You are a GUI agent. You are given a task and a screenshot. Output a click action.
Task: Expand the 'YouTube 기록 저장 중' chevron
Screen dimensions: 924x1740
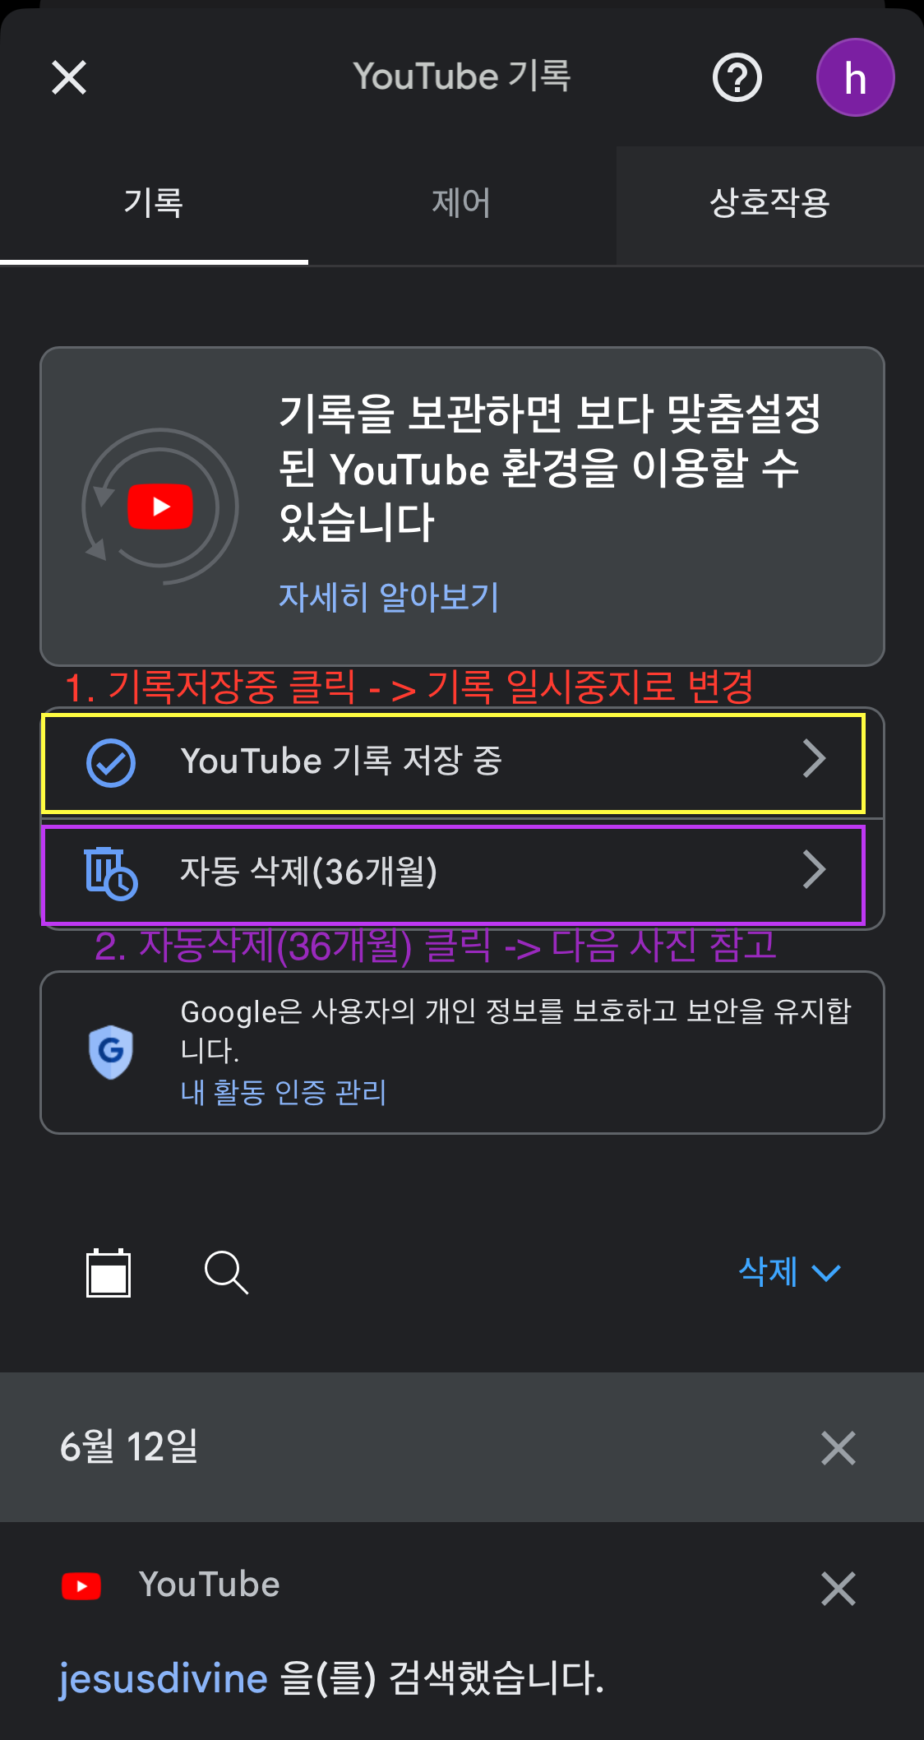pyautogui.click(x=814, y=759)
